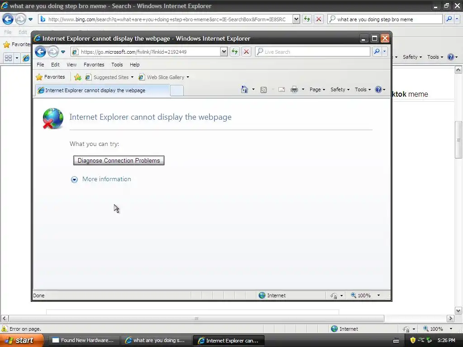Click Quick Tabs icon in background window
The image size is (463, 347).
tap(8, 58)
